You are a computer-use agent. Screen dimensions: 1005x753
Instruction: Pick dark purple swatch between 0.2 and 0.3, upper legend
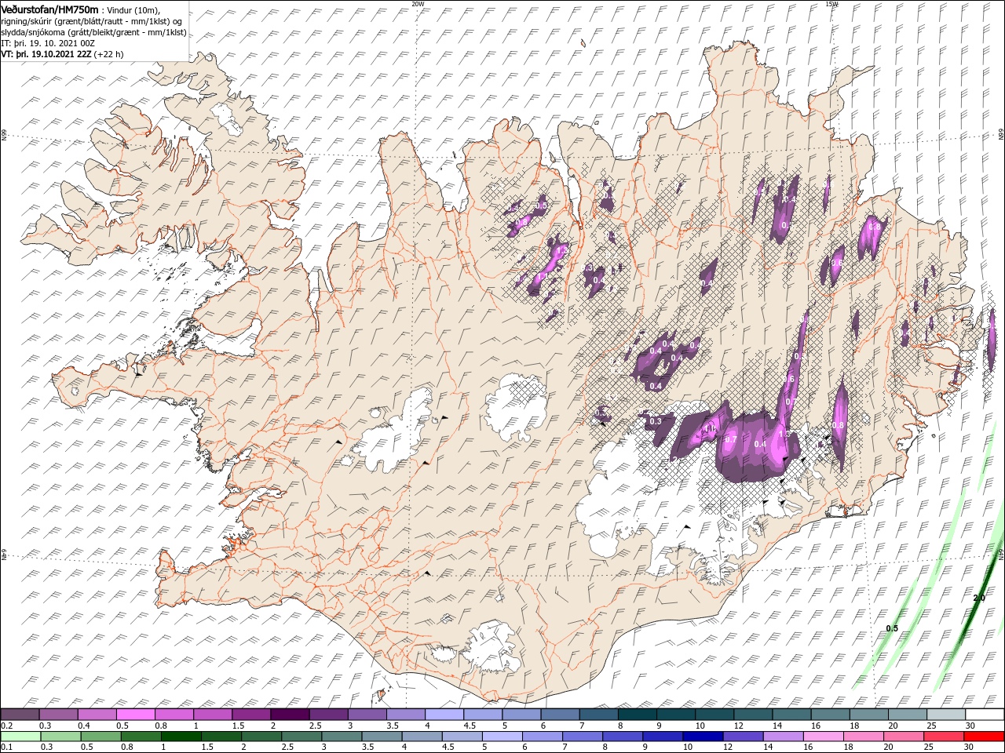point(20,714)
